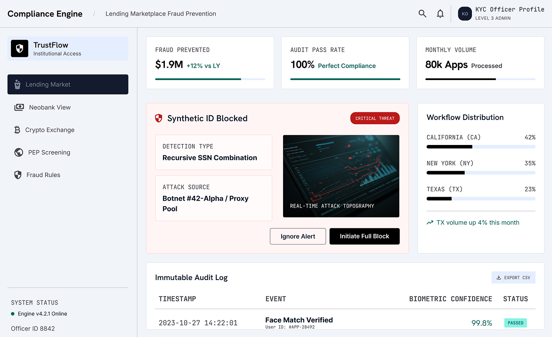552x337 pixels.
Task: Click the search magnifier icon
Action: click(x=422, y=14)
